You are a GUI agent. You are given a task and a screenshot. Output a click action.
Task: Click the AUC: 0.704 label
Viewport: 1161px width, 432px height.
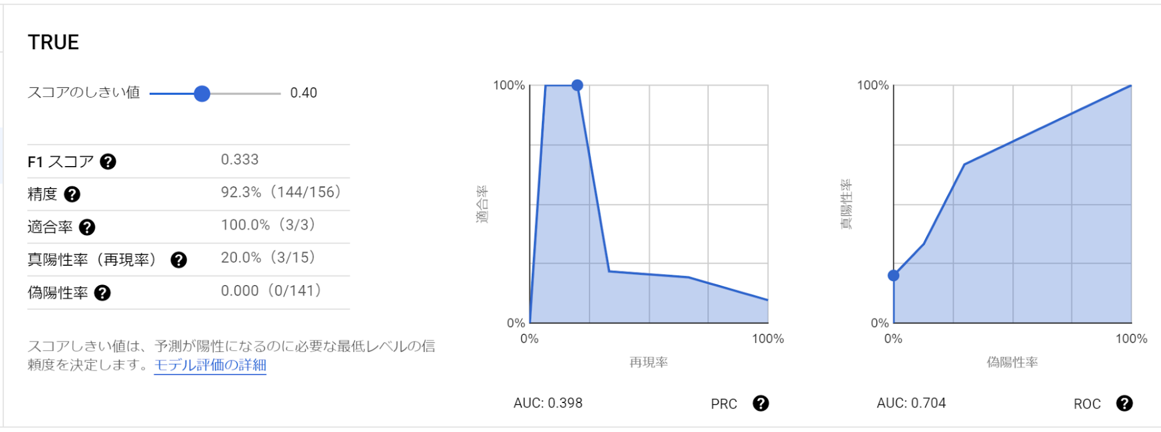click(911, 403)
